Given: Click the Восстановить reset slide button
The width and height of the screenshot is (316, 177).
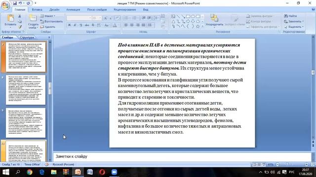Looking at the screenshot, I should point(51,21).
